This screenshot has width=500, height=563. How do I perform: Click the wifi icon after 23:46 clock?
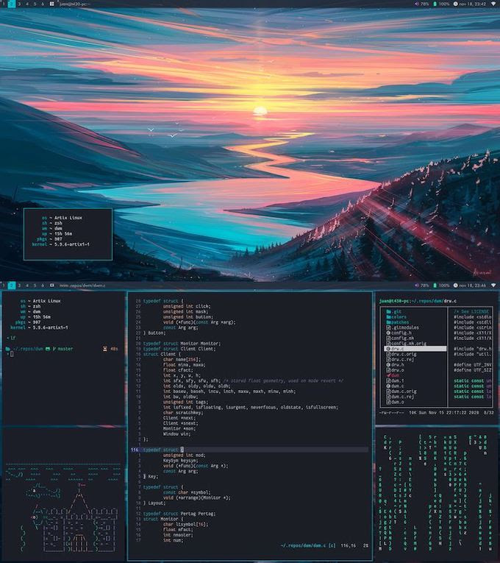(x=493, y=286)
